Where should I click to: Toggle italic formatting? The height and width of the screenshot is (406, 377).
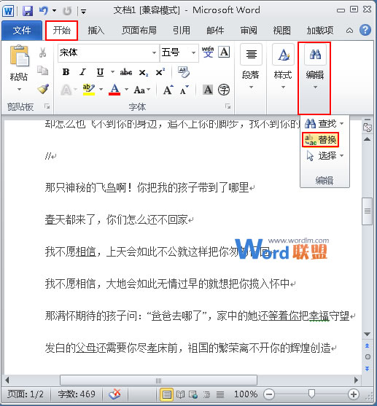(83, 72)
